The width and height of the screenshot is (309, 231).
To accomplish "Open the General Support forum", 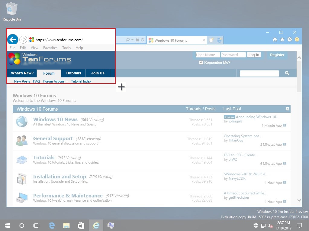I will click(x=53, y=138).
